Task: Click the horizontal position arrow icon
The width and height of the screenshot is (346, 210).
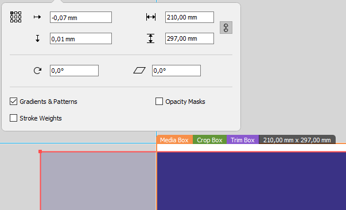Action: click(37, 17)
